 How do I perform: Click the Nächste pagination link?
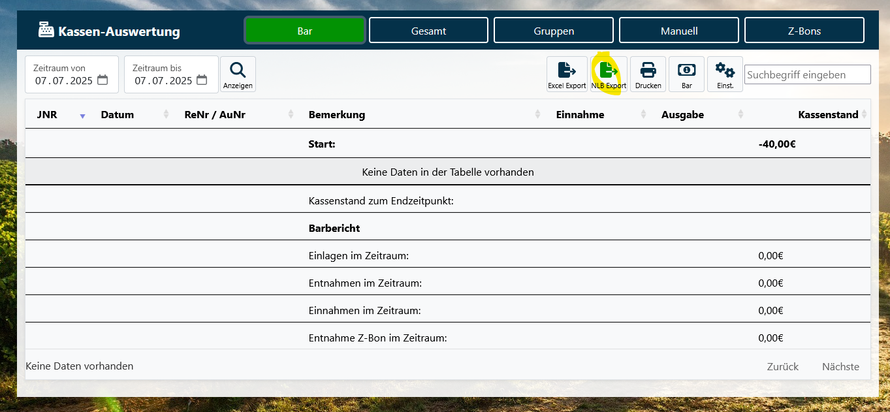click(840, 366)
